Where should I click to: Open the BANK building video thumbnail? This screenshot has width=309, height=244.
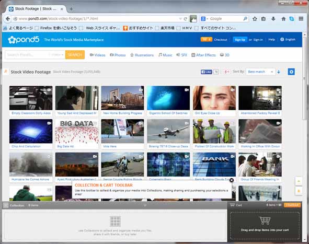pos(214,165)
